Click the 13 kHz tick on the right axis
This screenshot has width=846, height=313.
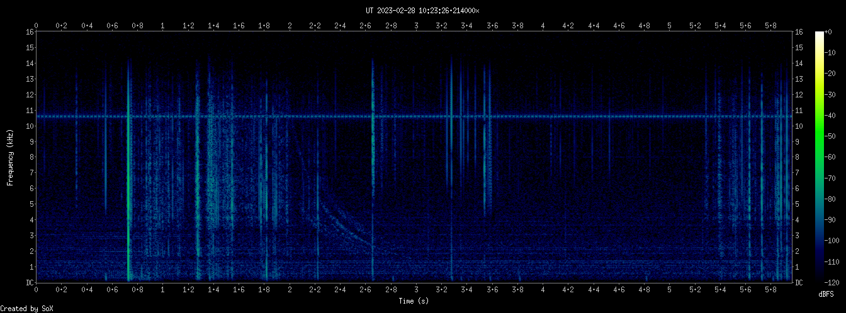[x=799, y=79]
